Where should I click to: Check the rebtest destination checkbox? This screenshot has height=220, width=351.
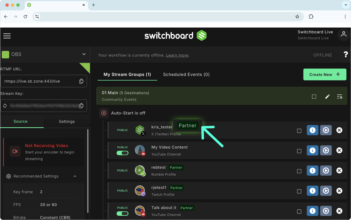pyautogui.click(x=299, y=171)
